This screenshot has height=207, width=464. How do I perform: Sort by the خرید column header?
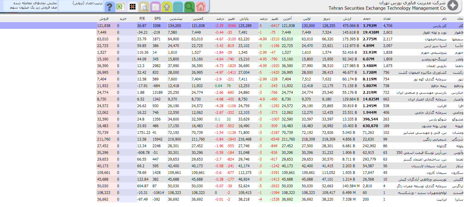[x=123, y=19]
